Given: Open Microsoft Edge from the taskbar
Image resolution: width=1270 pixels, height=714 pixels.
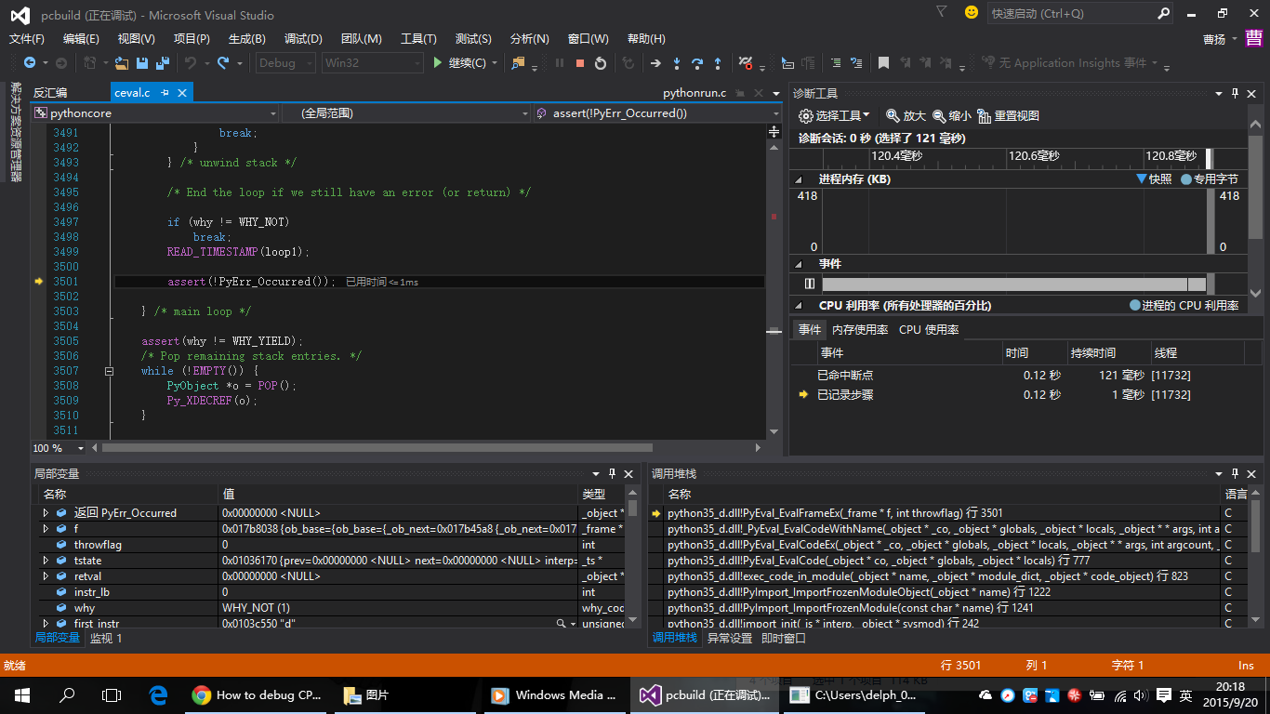Looking at the screenshot, I should coord(158,694).
